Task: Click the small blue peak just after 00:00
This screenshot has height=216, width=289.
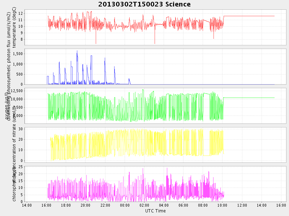Action: pyautogui.click(x=129, y=81)
